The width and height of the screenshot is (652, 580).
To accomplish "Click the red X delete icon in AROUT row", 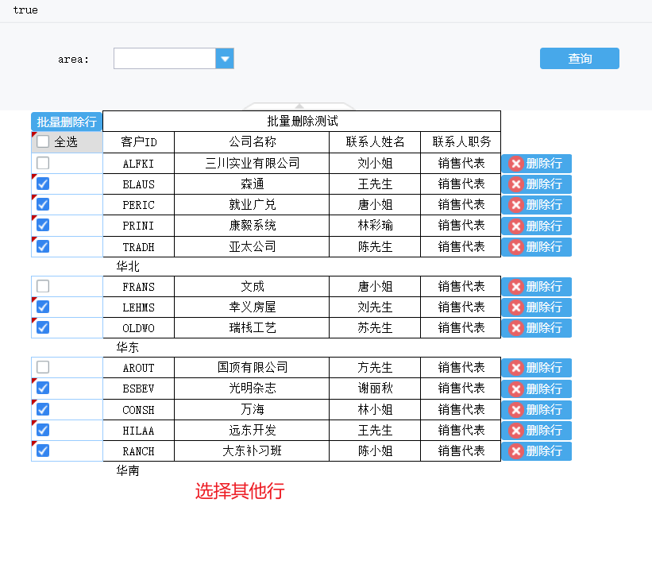I will [516, 368].
